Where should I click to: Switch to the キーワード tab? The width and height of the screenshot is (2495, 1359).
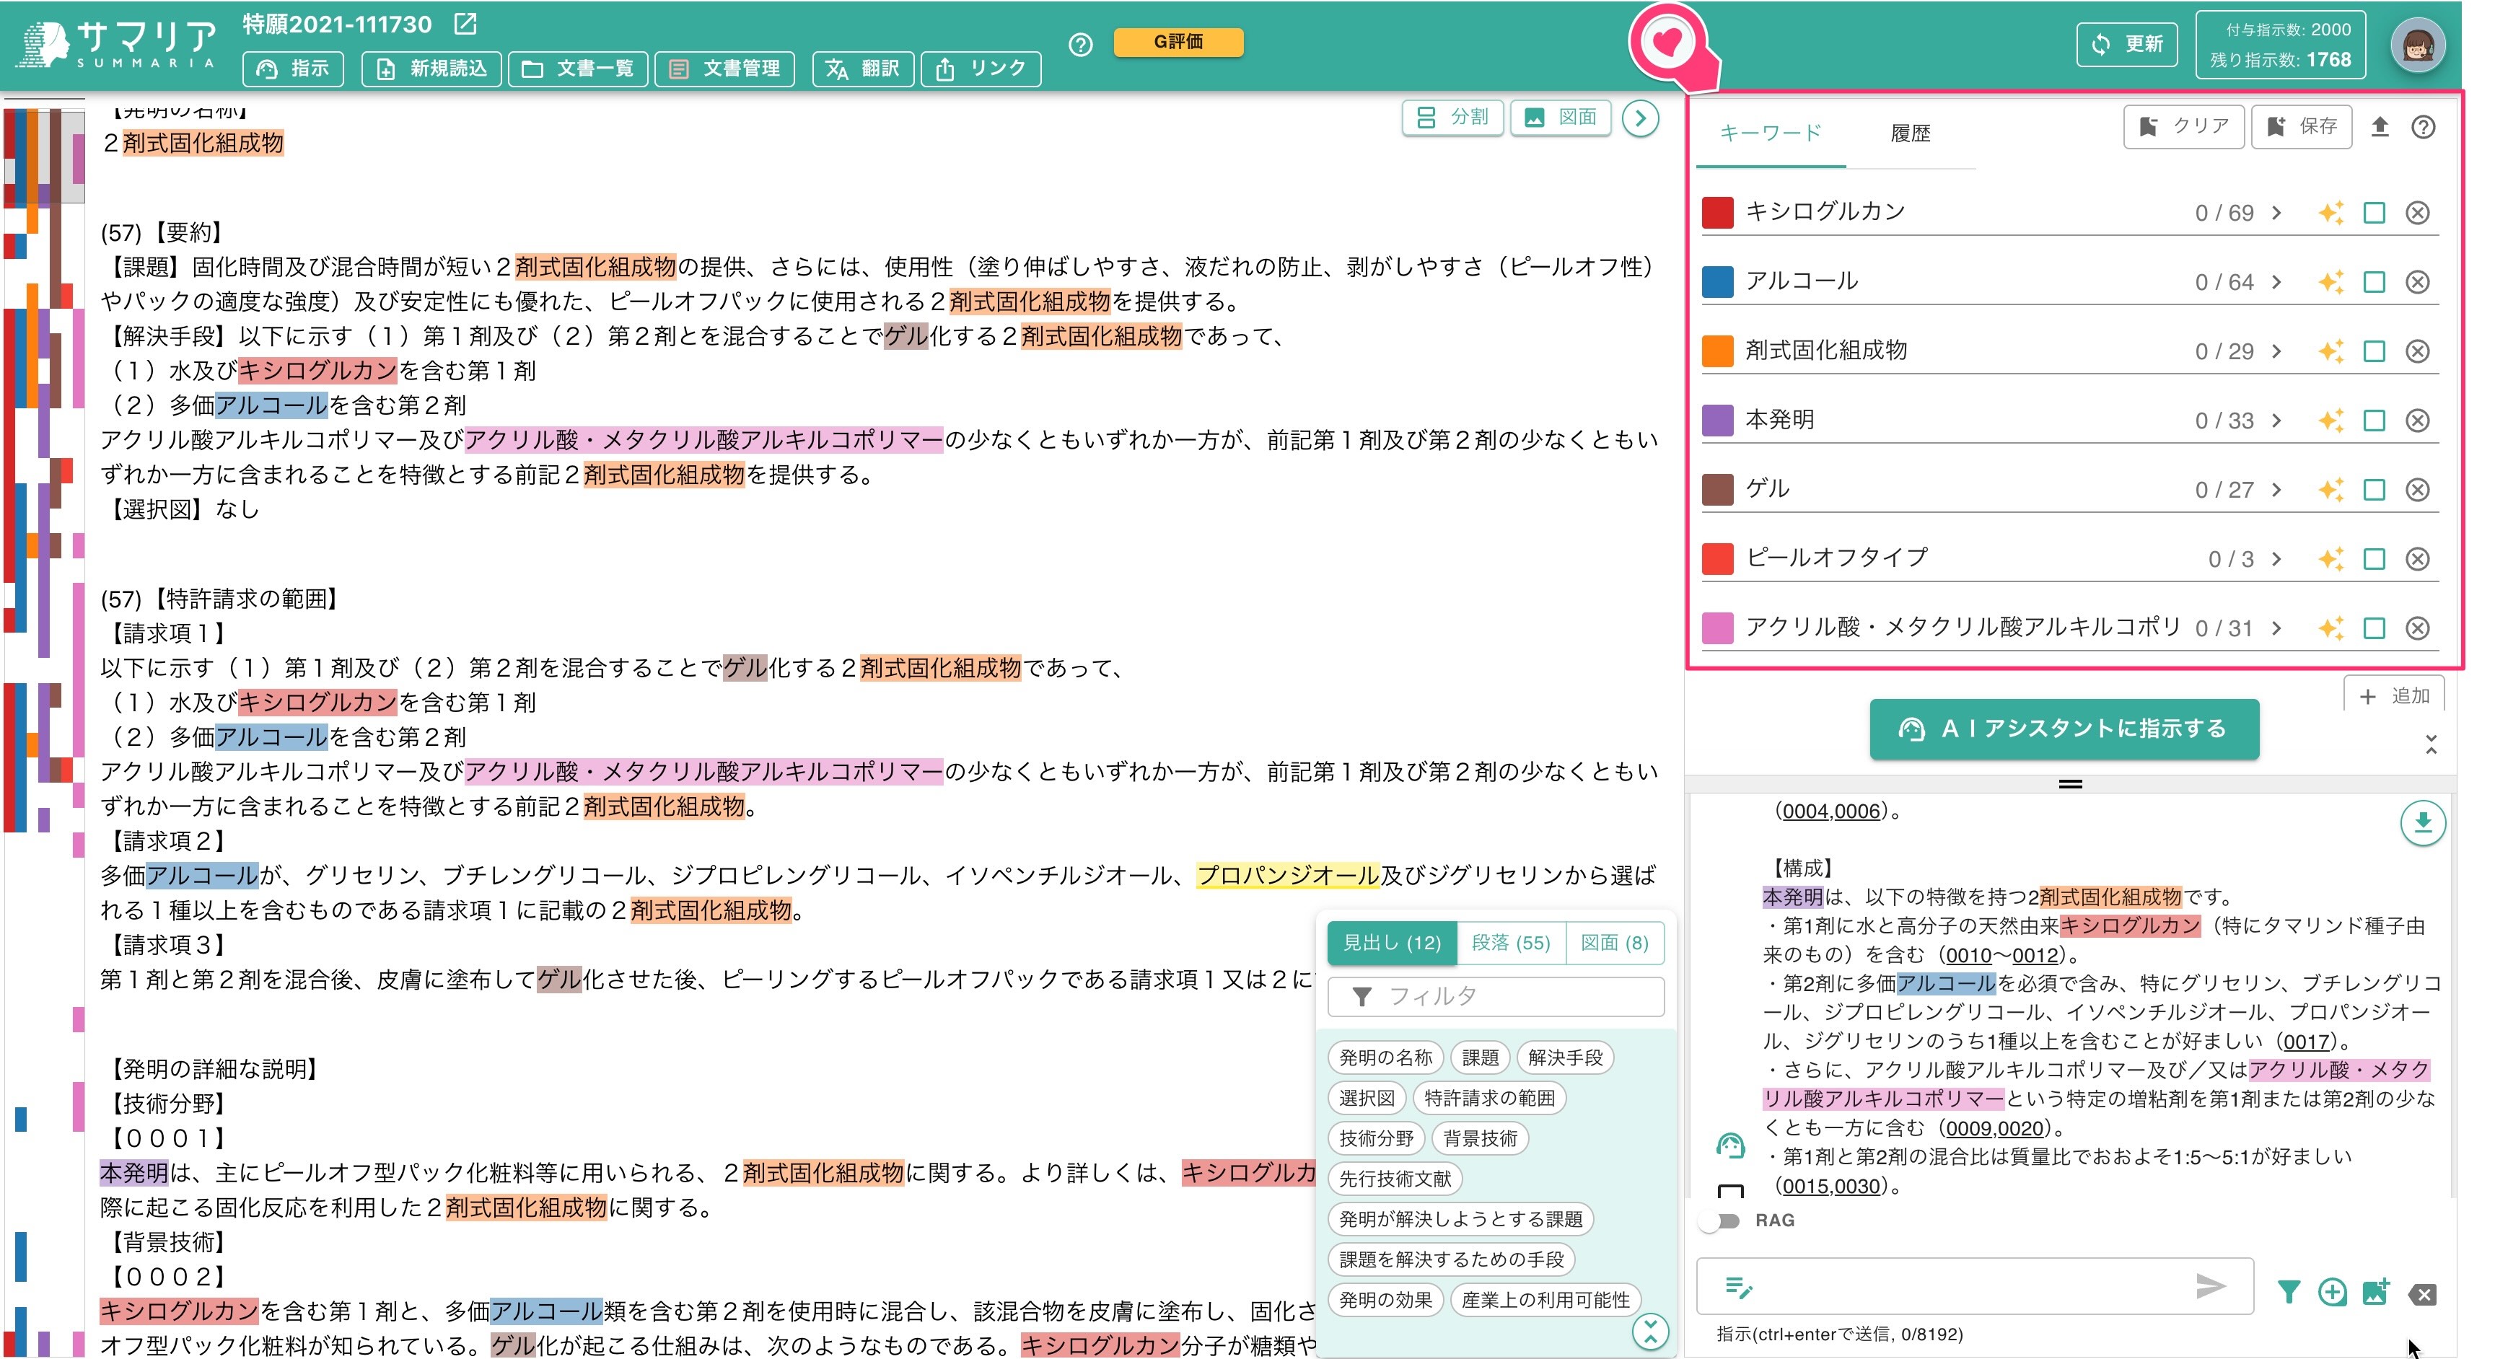[x=1771, y=133]
